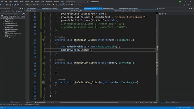Open the Edit menu
This screenshot has width=194, height=109.
coord(6,2)
